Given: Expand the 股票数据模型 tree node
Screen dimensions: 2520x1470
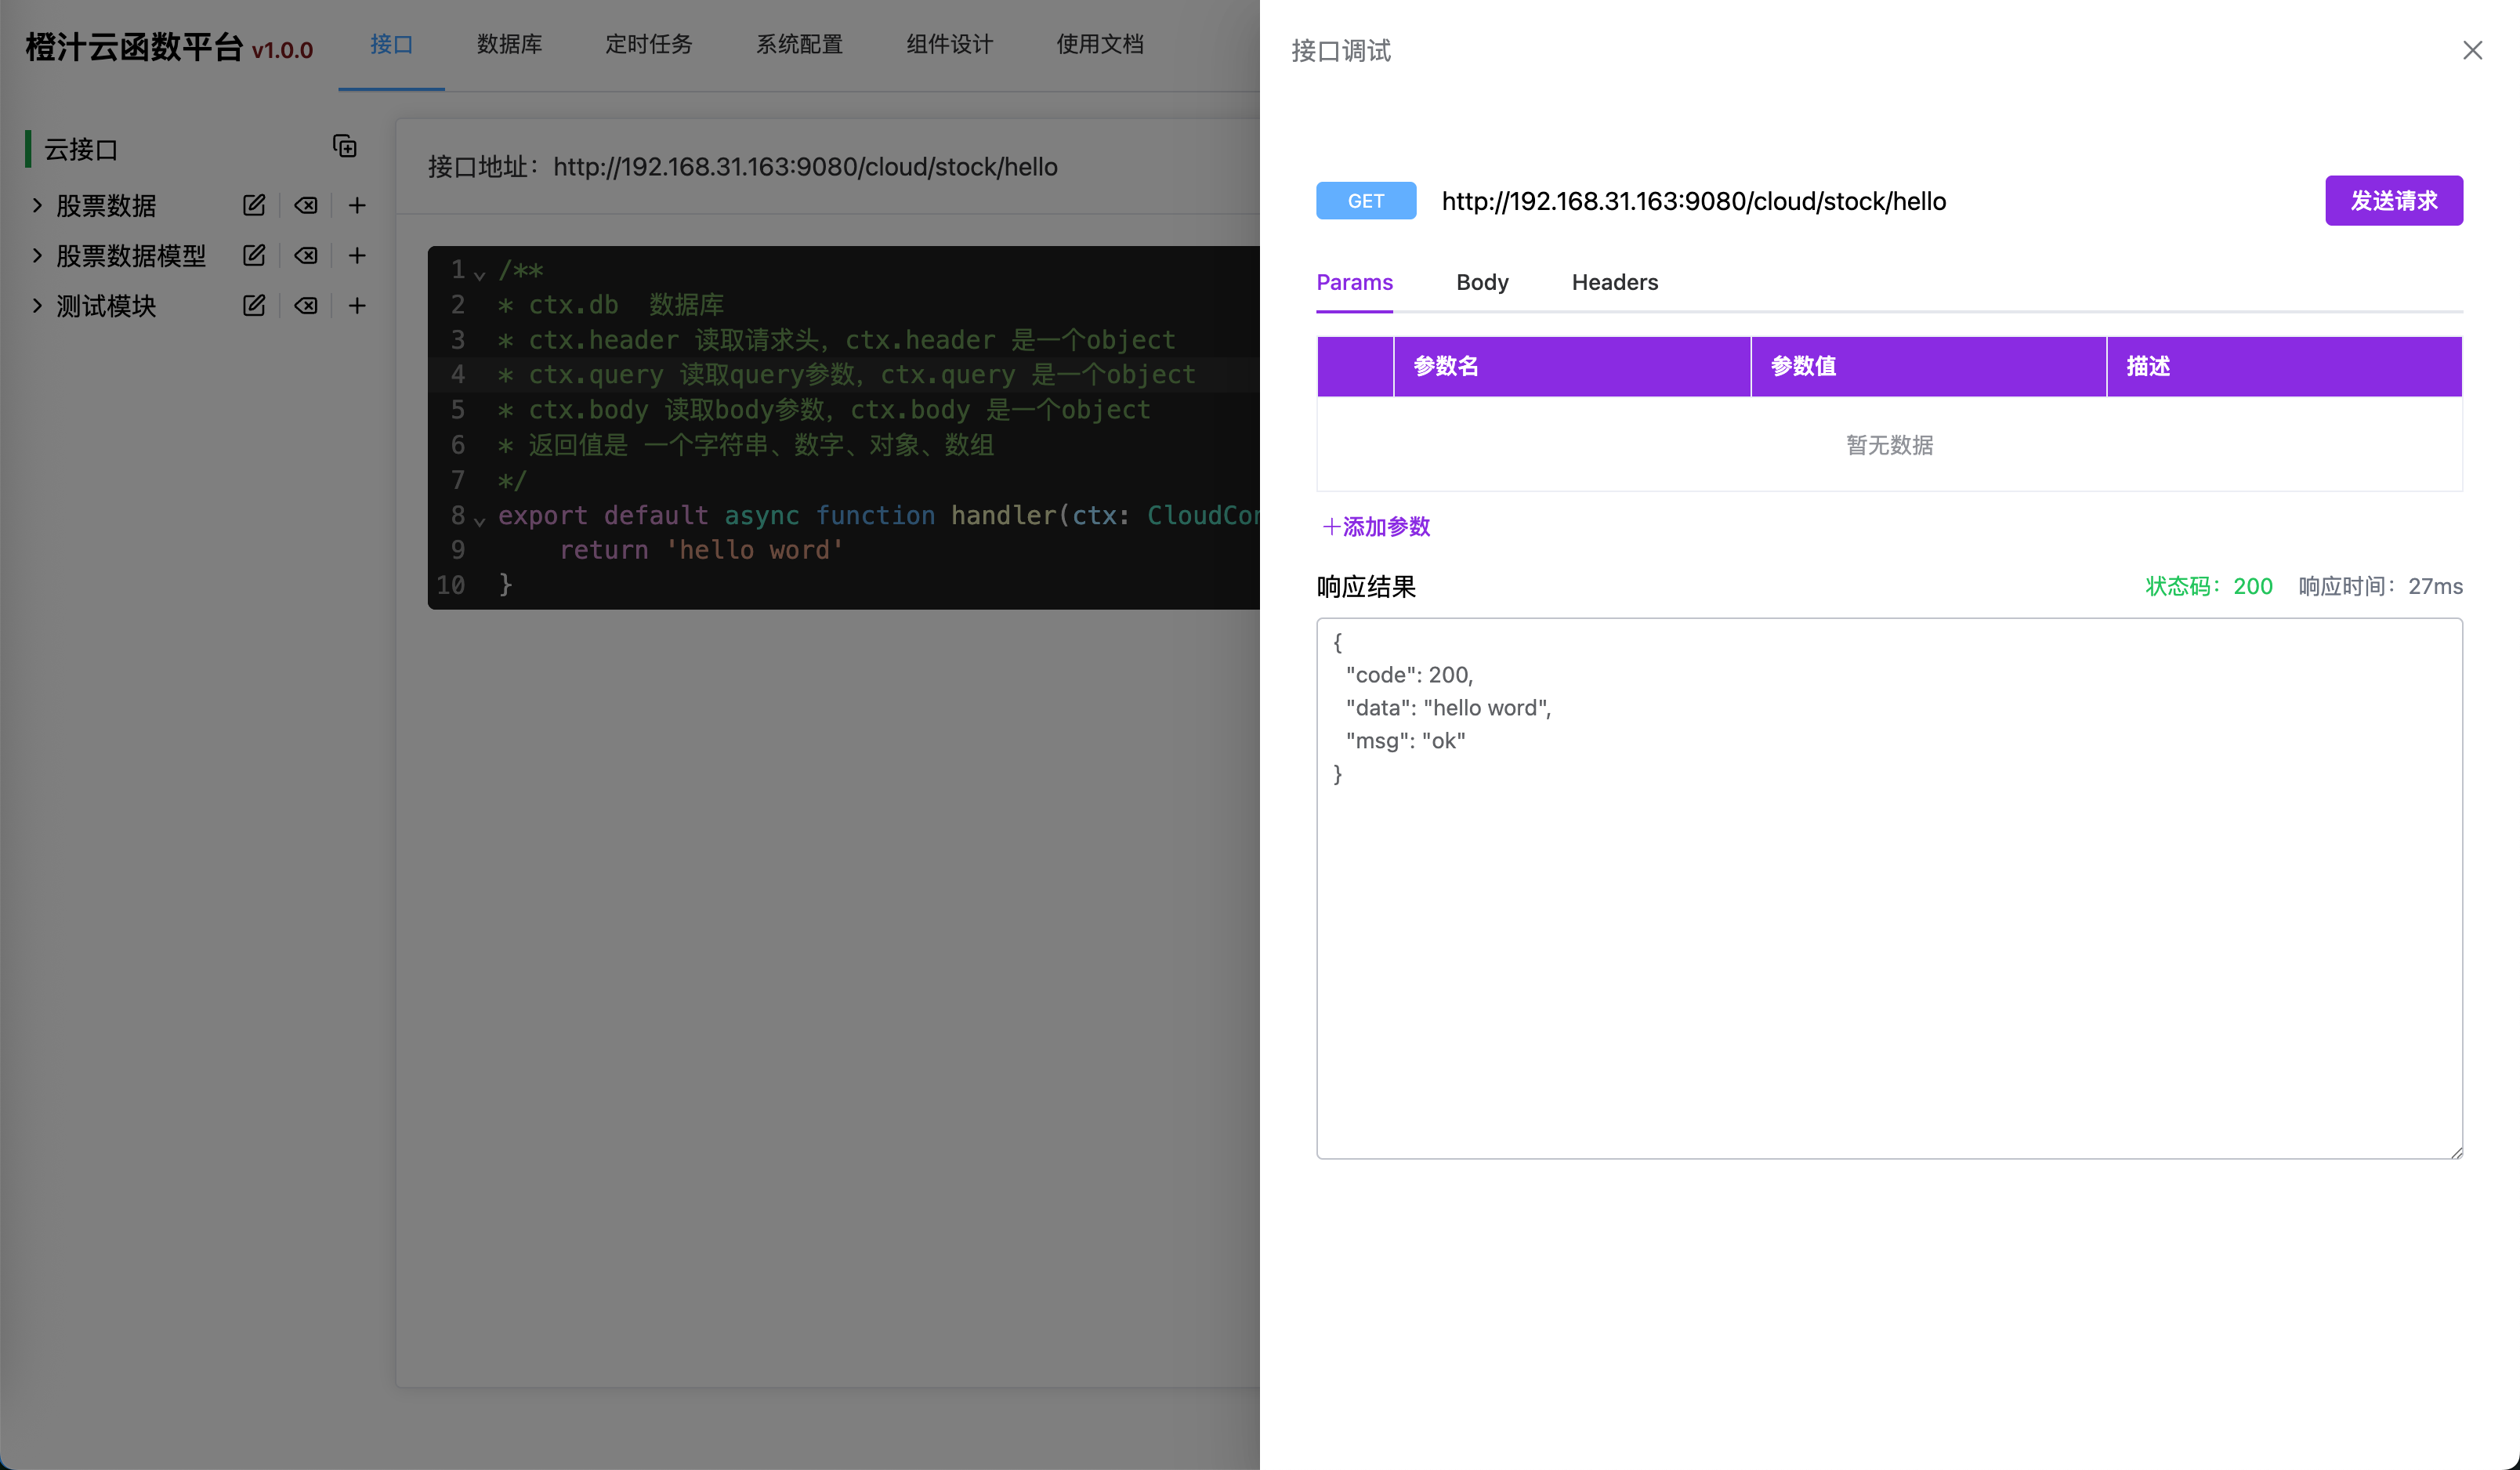Looking at the screenshot, I should [x=37, y=255].
